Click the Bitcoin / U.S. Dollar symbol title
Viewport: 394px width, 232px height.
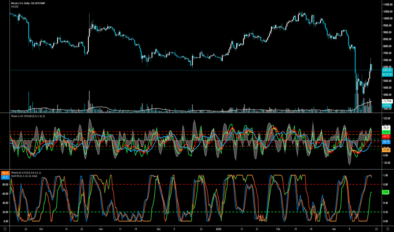[x=28, y=3]
